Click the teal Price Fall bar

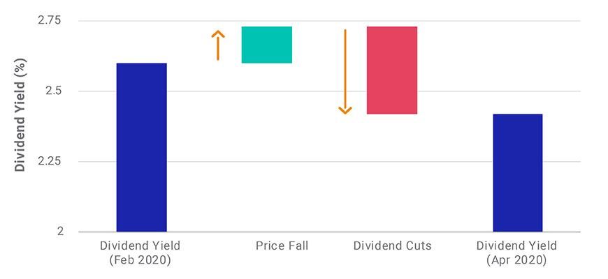pos(266,45)
